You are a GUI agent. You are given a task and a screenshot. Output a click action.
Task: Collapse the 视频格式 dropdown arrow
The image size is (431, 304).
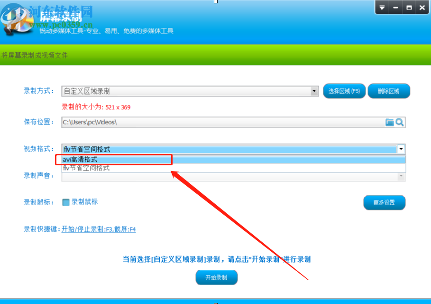(x=401, y=149)
